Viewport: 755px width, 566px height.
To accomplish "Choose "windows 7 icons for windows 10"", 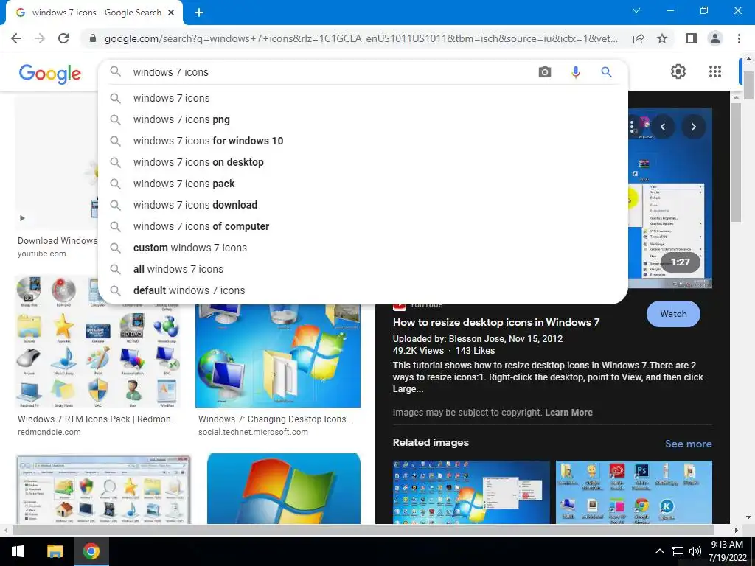I will pyautogui.click(x=363, y=141).
